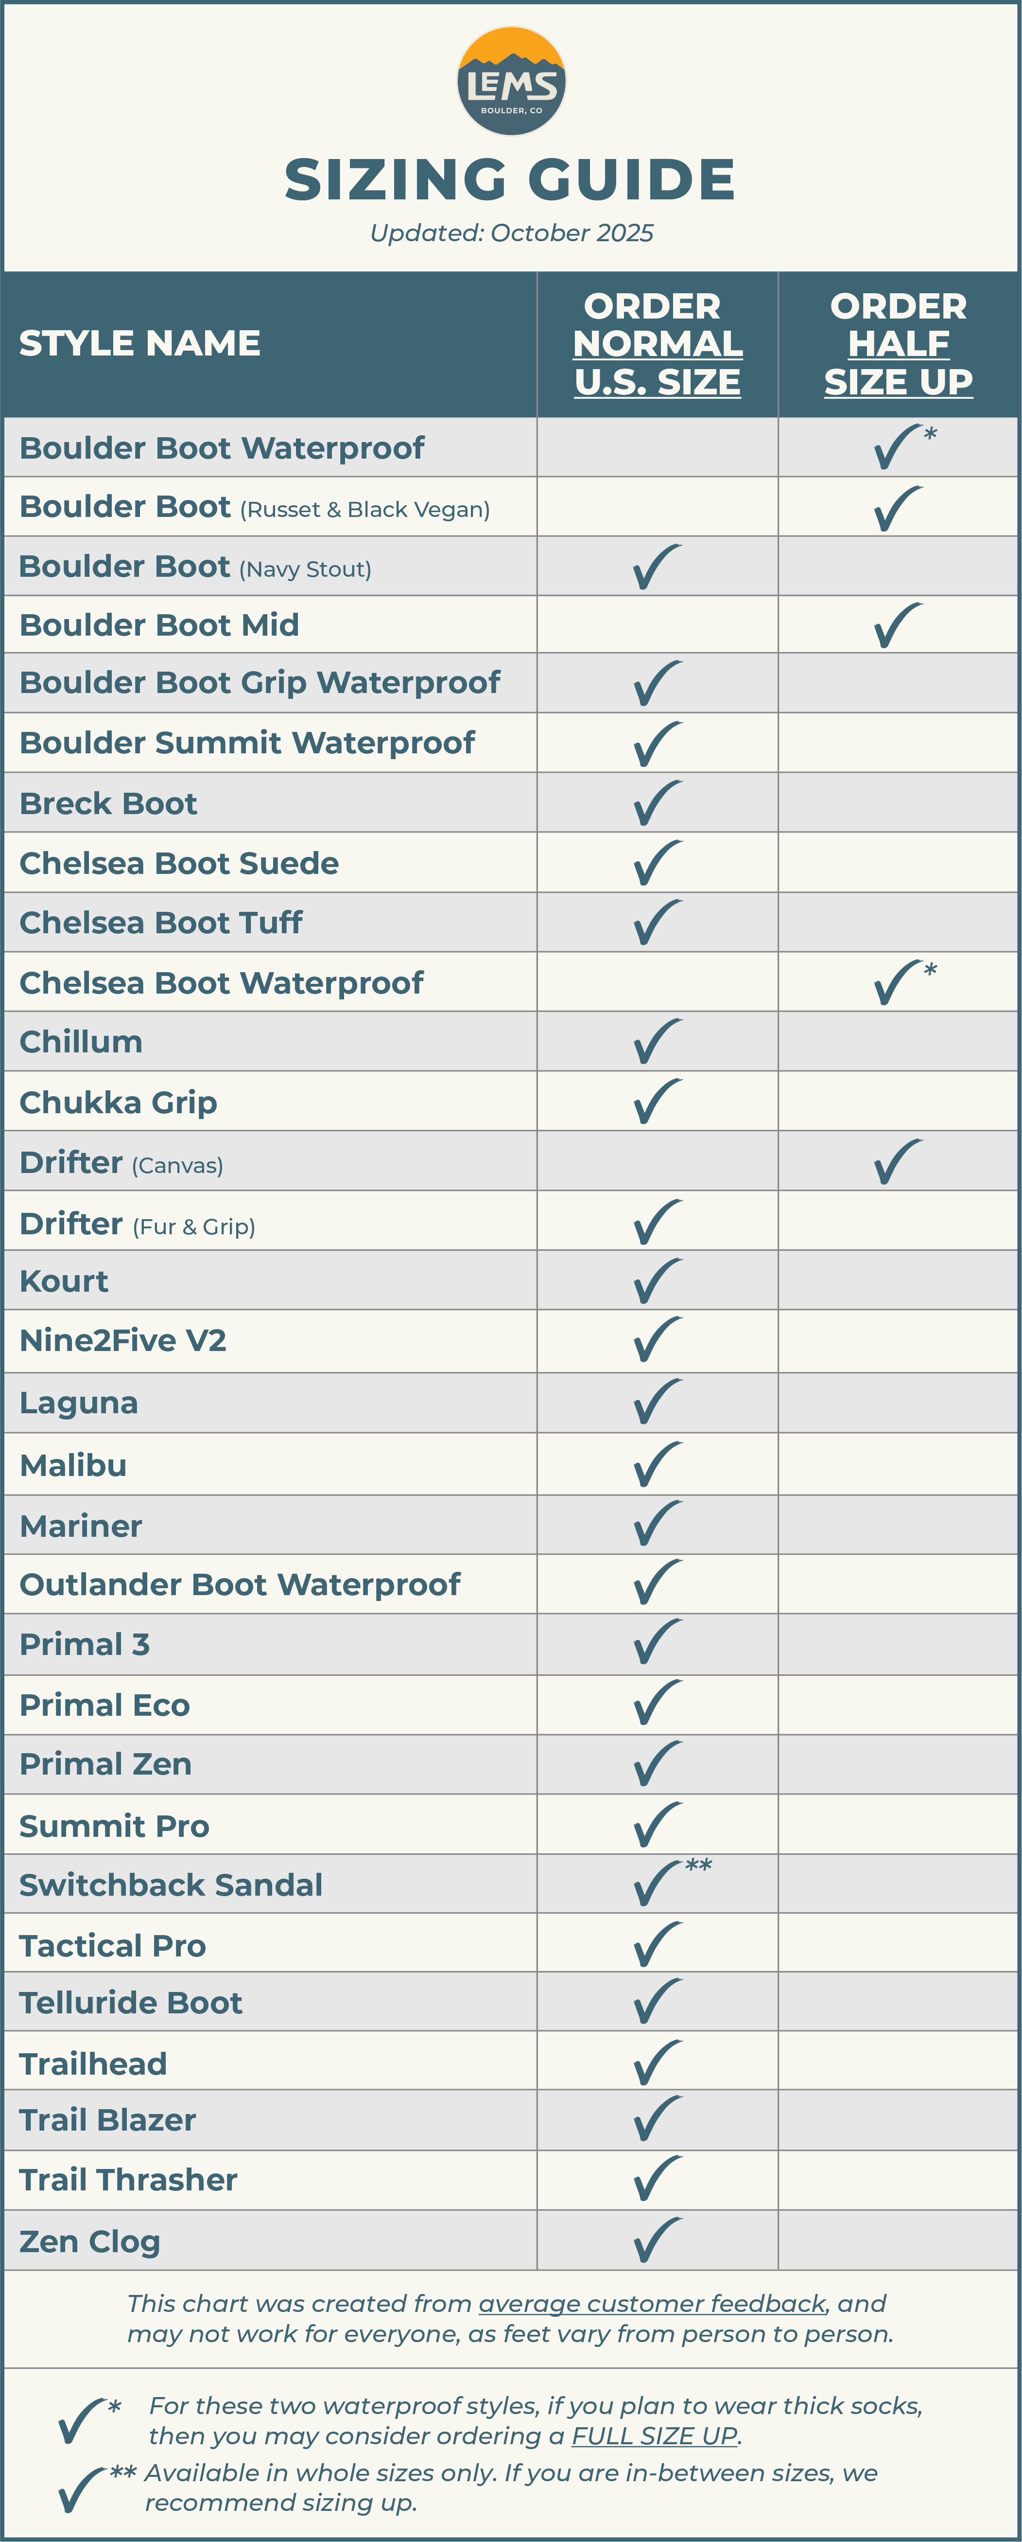This screenshot has height=2542, width=1022.
Task: Click the Boulder Boot Mid checkmark
Action: (898, 625)
